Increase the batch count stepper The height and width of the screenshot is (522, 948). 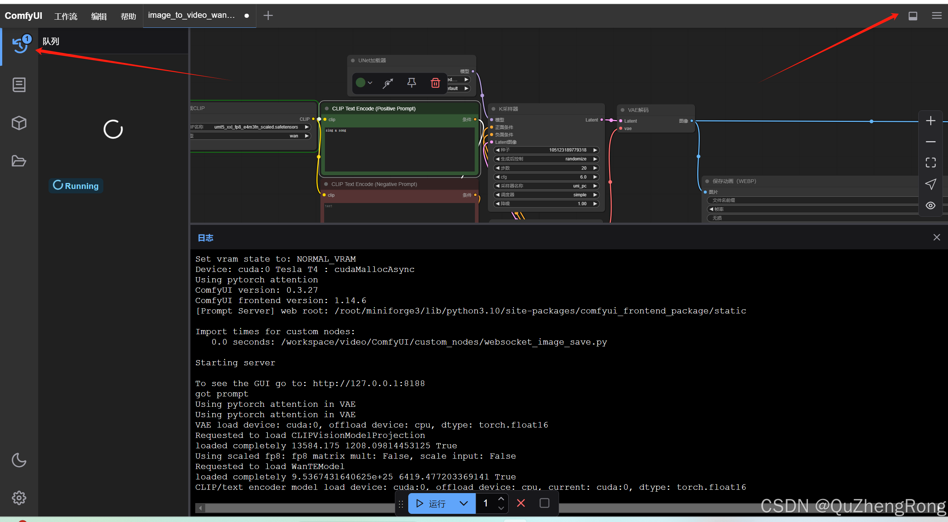tap(501, 499)
